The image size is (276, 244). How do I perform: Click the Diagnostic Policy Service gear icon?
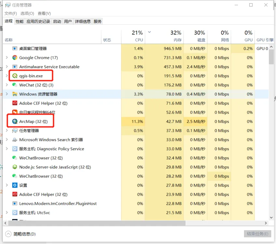[15, 149]
